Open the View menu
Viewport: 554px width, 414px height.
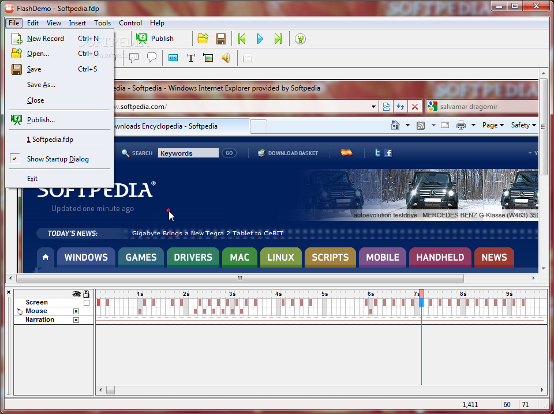(54, 23)
